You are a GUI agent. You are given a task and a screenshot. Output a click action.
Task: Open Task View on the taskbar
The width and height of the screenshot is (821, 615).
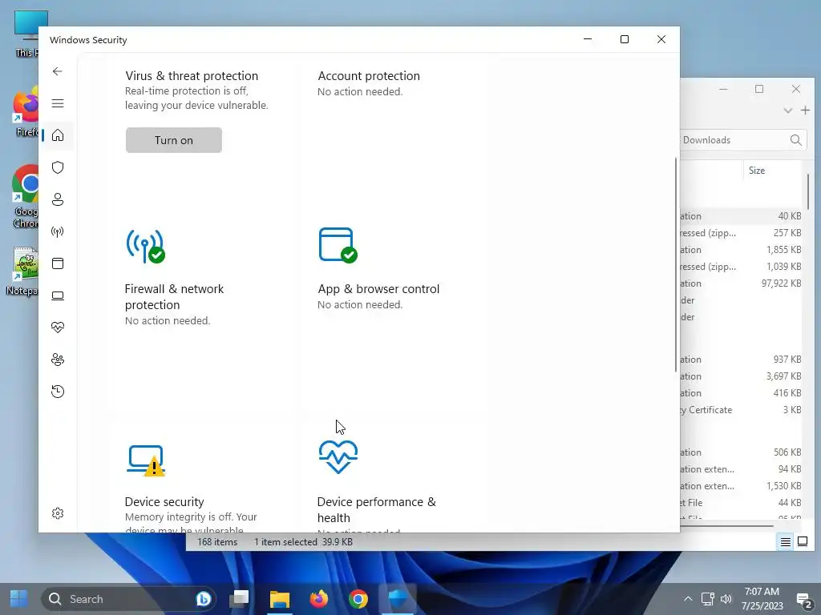(x=239, y=599)
